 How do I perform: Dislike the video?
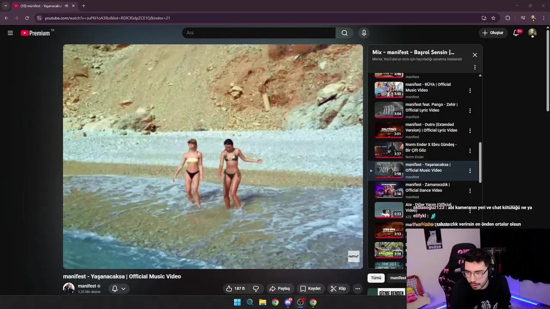point(256,288)
